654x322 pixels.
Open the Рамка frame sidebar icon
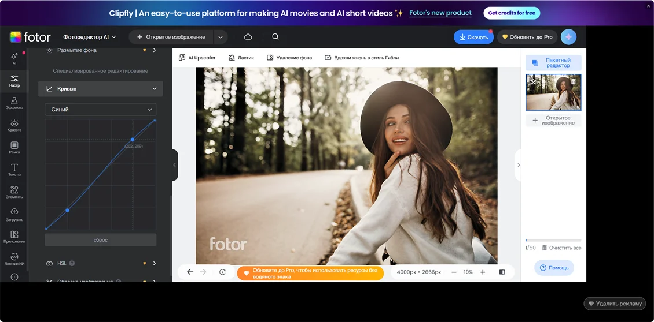pos(14,148)
